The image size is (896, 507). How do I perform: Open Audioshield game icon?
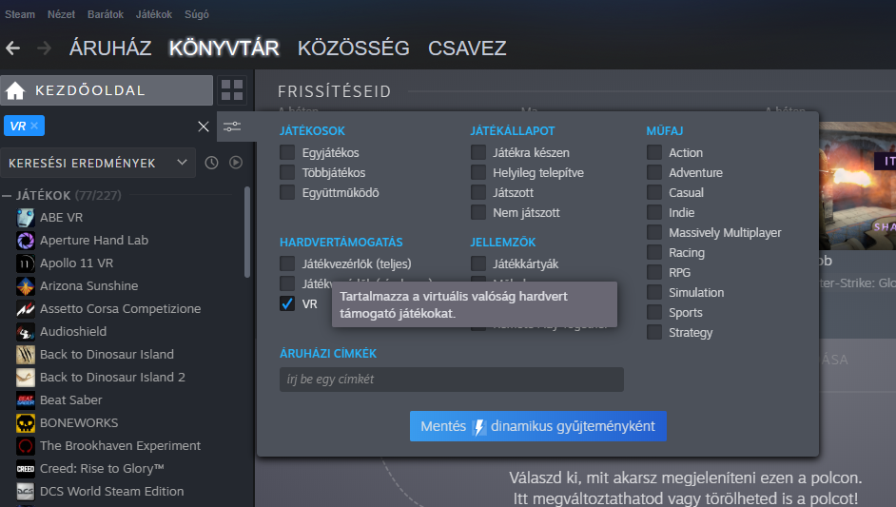coord(26,332)
